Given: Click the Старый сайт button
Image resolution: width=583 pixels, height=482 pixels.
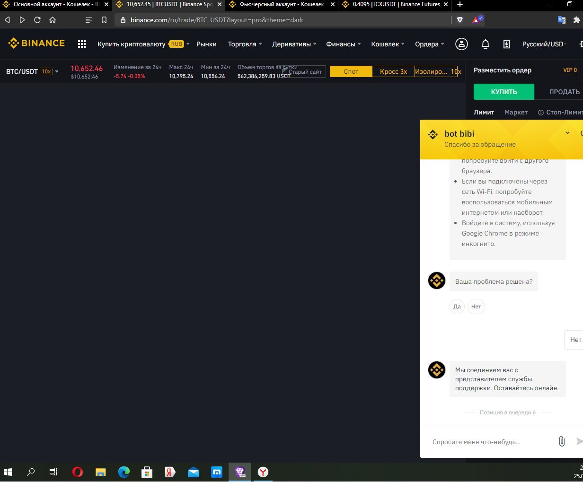Looking at the screenshot, I should click(302, 72).
